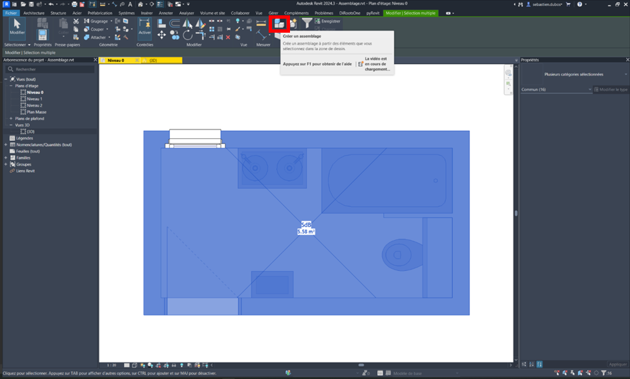
Task: Click the 1 : 20 view scale control
Action: (111, 365)
